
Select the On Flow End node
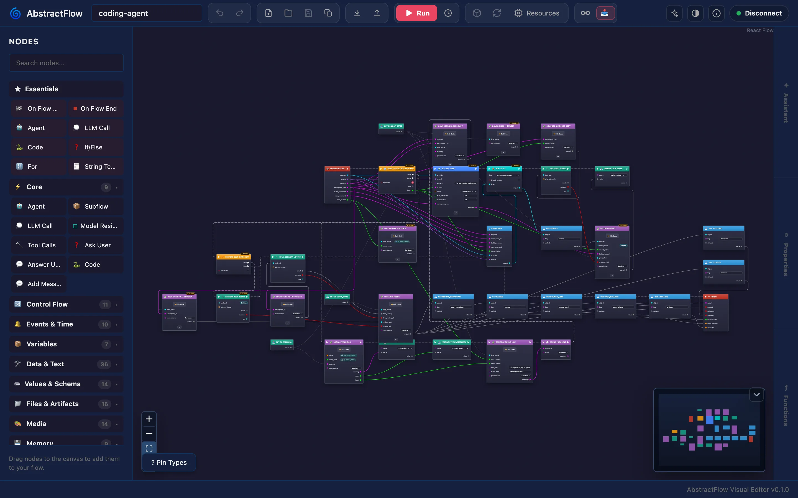96,109
